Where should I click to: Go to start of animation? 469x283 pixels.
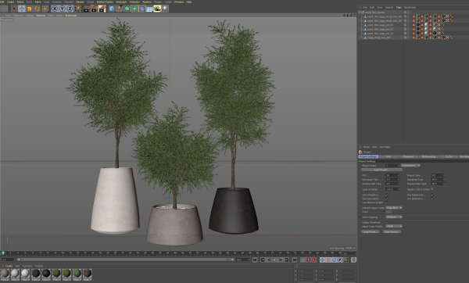coord(255,260)
